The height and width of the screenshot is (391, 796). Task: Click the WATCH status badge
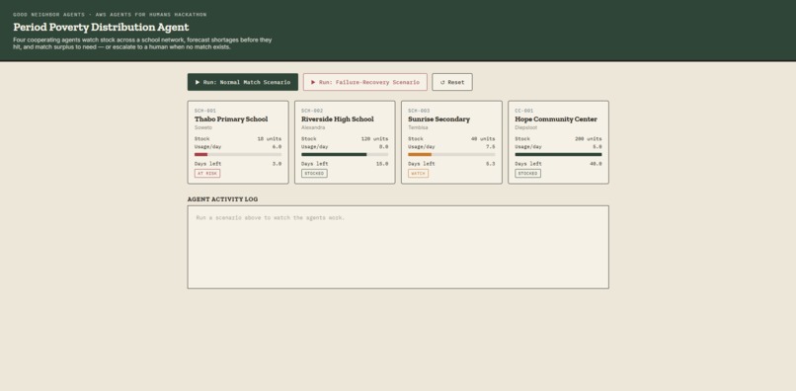click(419, 174)
